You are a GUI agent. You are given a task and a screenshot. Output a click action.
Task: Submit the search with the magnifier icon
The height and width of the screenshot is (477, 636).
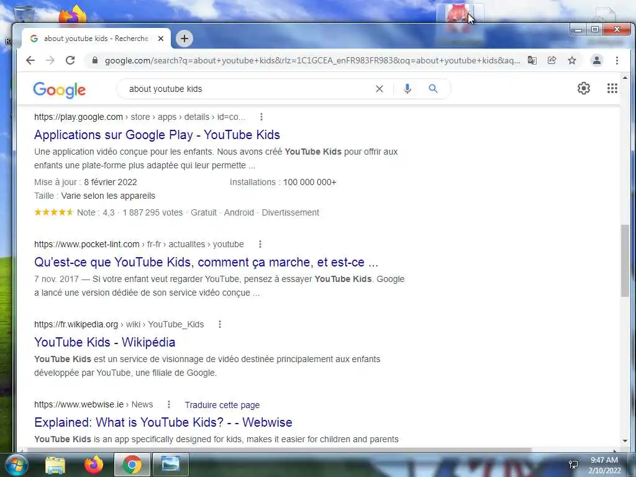pos(433,88)
